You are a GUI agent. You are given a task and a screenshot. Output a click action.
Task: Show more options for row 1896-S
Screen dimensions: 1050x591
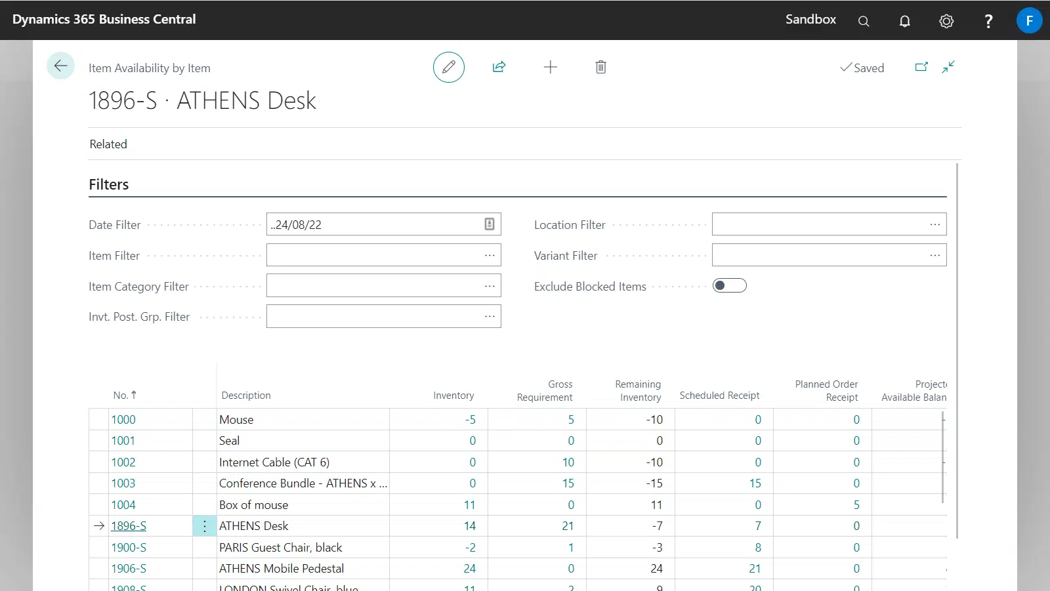coord(205,526)
